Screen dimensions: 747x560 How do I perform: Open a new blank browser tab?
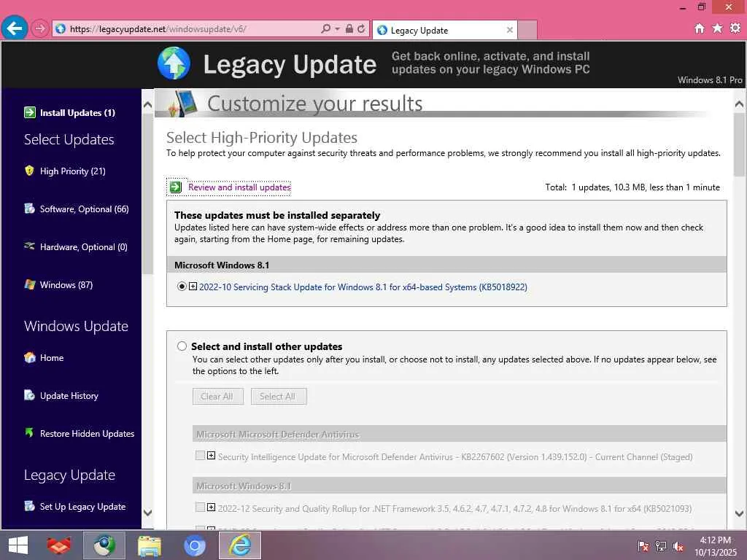(527, 30)
